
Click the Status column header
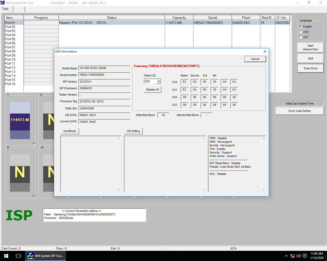tap(112, 18)
